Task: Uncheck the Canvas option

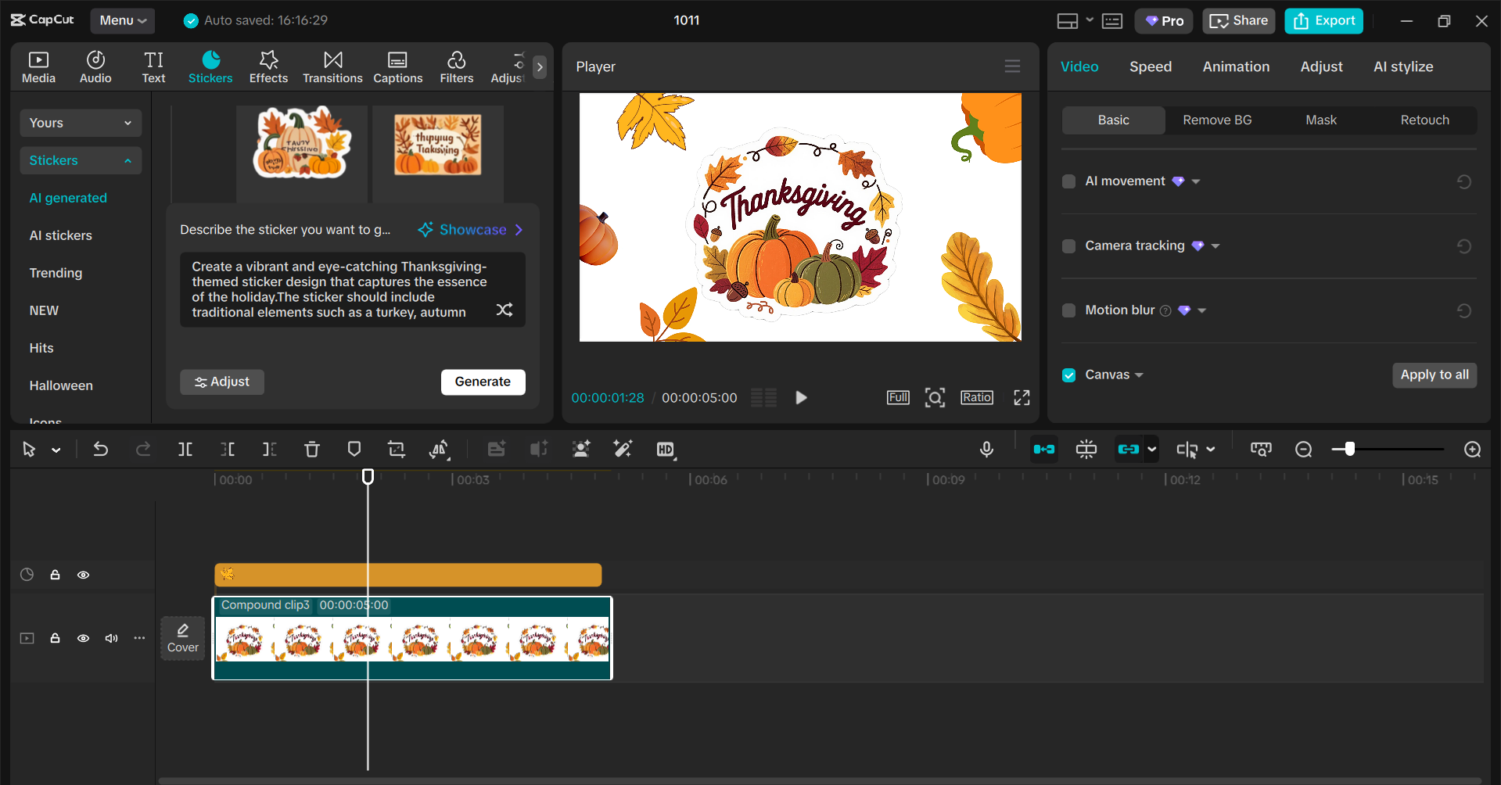Action: click(x=1068, y=375)
